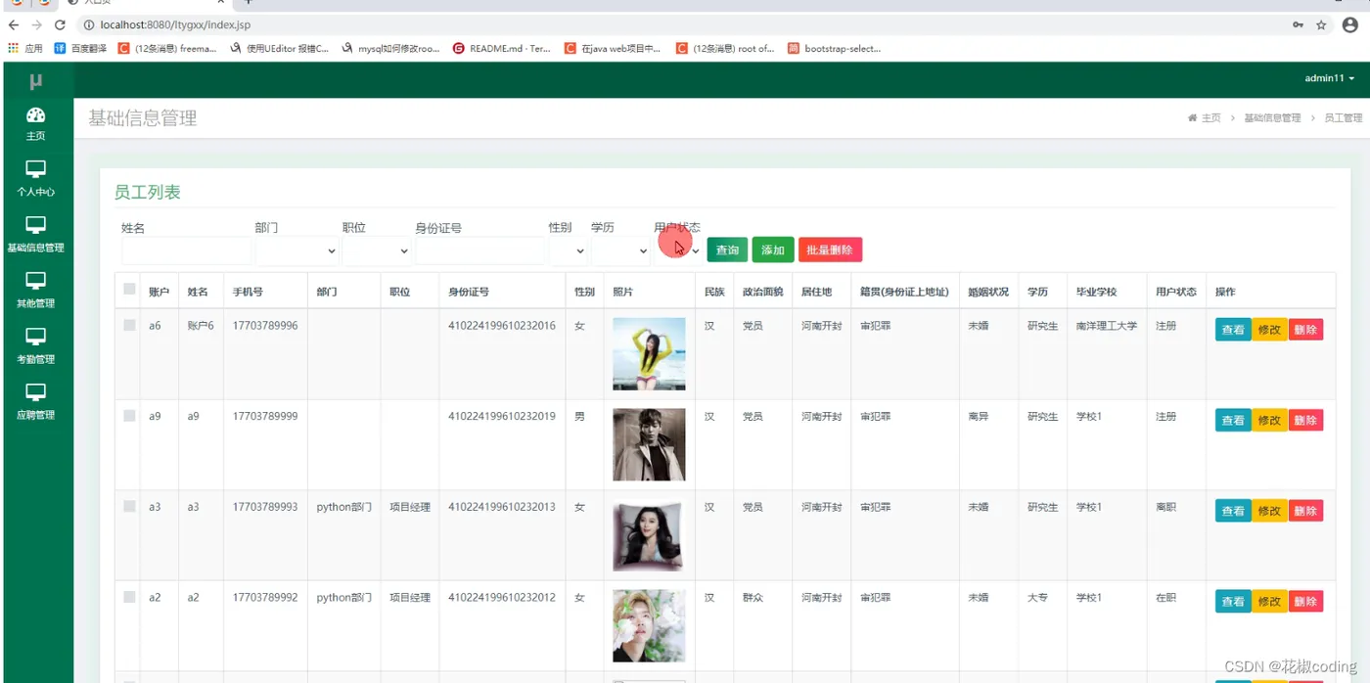Open the 百度翻译 bookmark
Viewport: 1370px width, 683px height.
pos(80,48)
